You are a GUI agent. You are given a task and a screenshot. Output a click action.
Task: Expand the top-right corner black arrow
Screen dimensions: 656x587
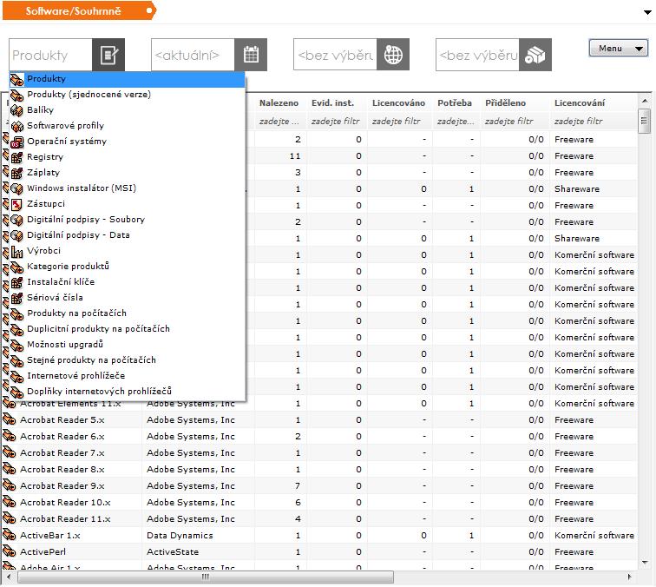click(647, 12)
